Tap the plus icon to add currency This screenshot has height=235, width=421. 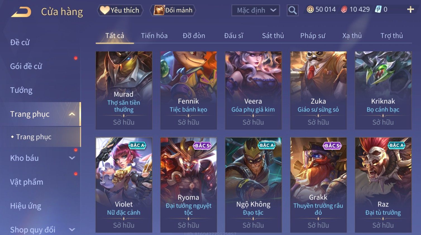[410, 9]
